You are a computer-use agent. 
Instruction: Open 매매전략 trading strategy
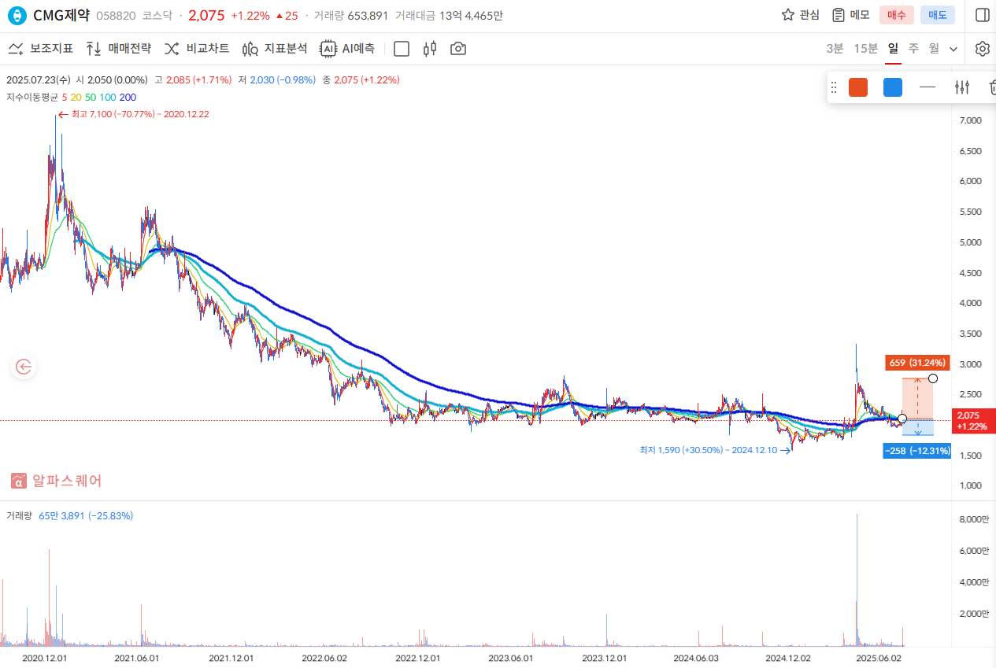pos(118,49)
